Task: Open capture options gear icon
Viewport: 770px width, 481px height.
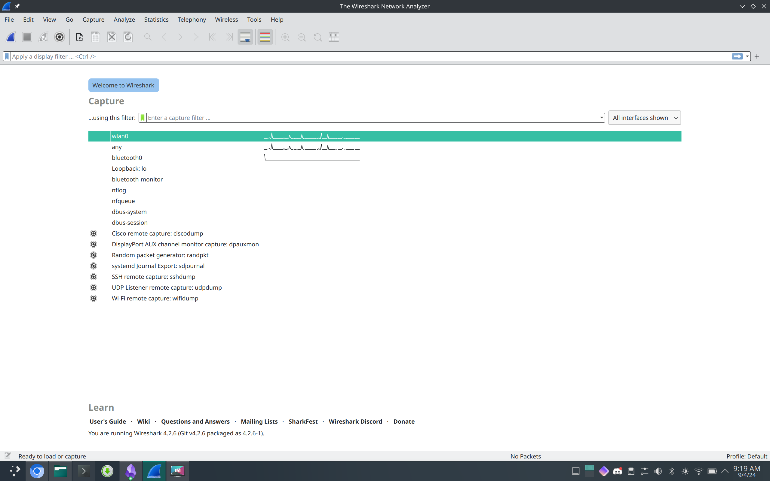Action: click(59, 37)
